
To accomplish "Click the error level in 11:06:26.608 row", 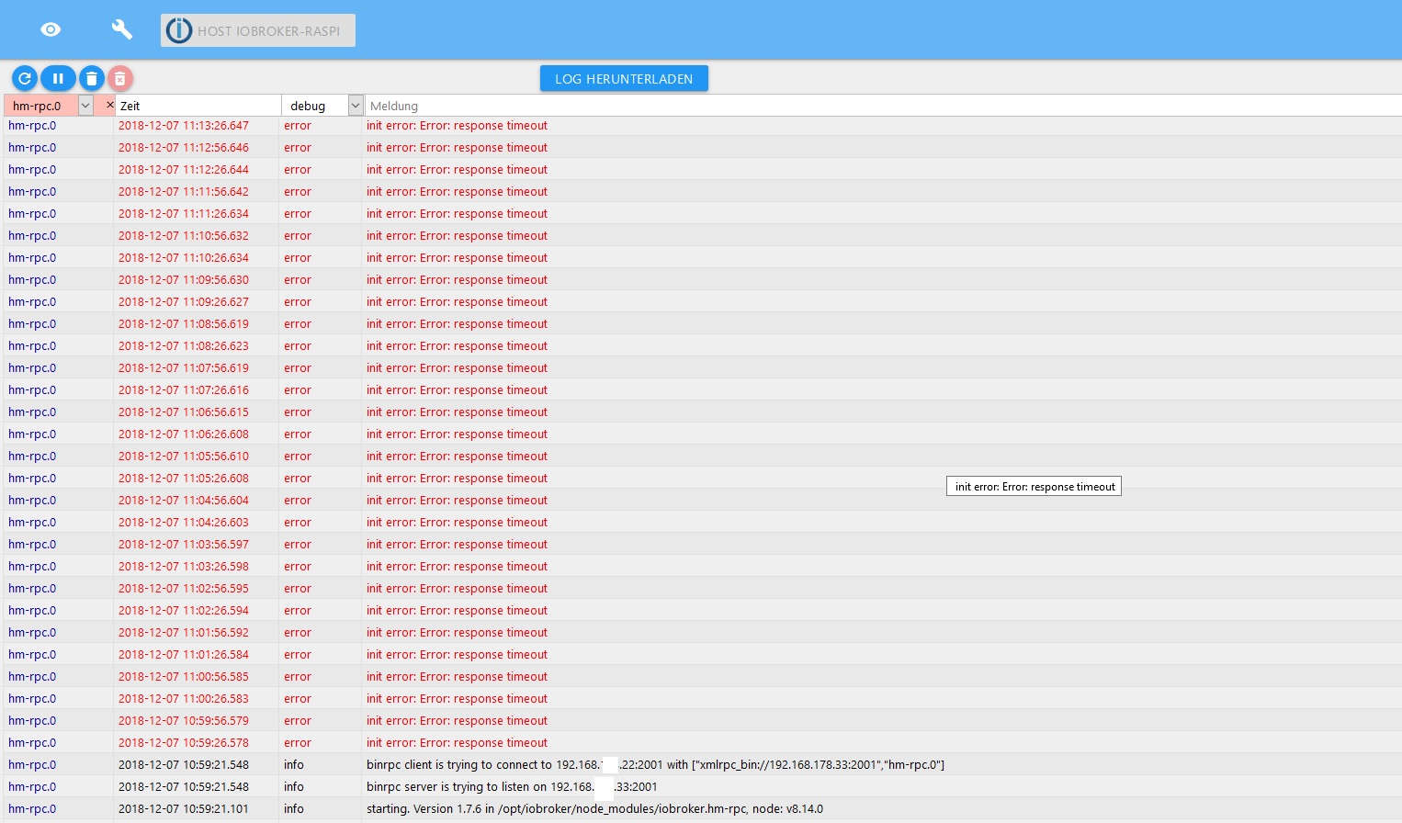I will point(298,434).
